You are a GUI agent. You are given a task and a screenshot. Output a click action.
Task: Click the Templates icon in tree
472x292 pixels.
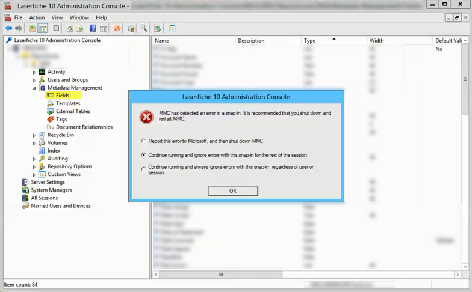click(x=51, y=103)
